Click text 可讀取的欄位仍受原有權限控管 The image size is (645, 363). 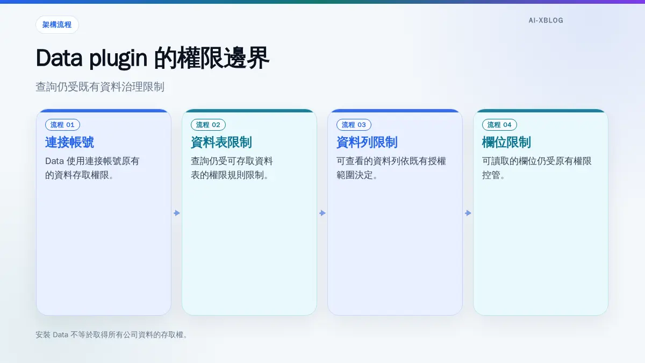537,168
